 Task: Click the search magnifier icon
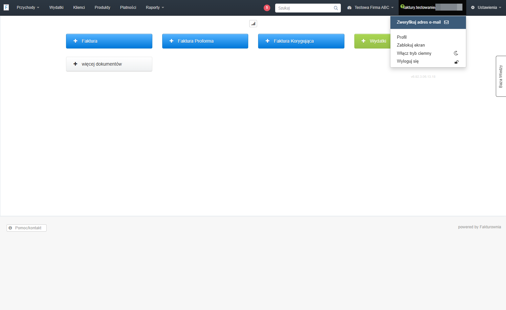pyautogui.click(x=336, y=8)
